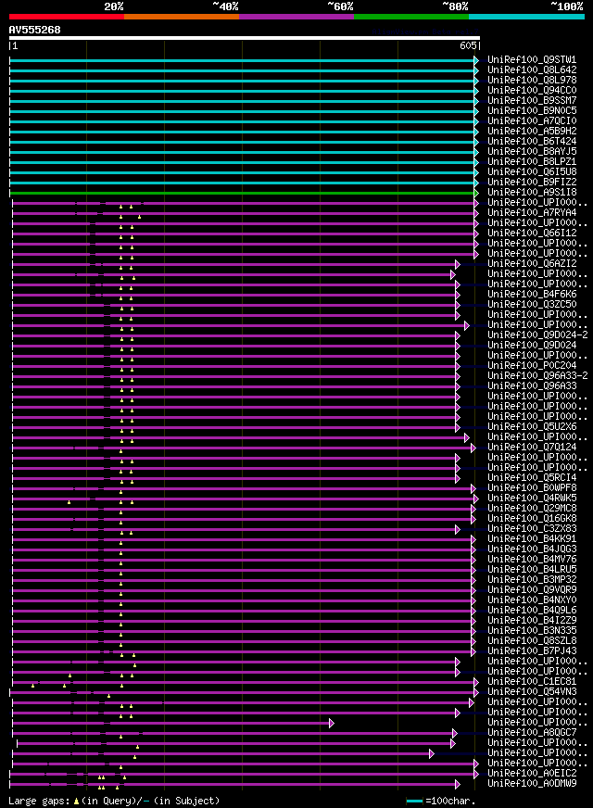Select the UniRef100_Q6I5U8 label
Screen dimensions: 593x808
click(x=532, y=172)
